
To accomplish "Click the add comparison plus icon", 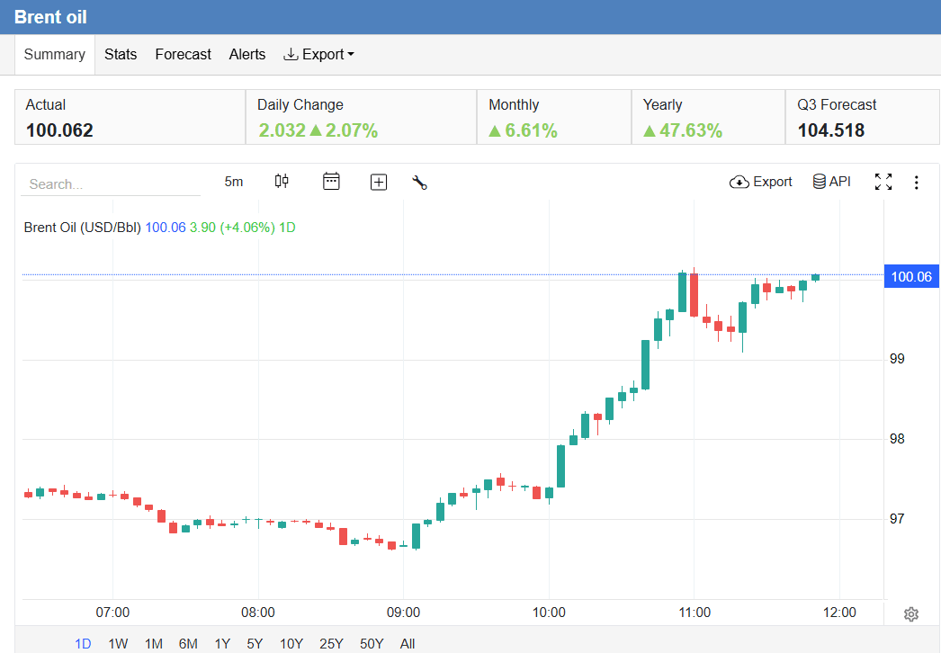I will pyautogui.click(x=379, y=182).
